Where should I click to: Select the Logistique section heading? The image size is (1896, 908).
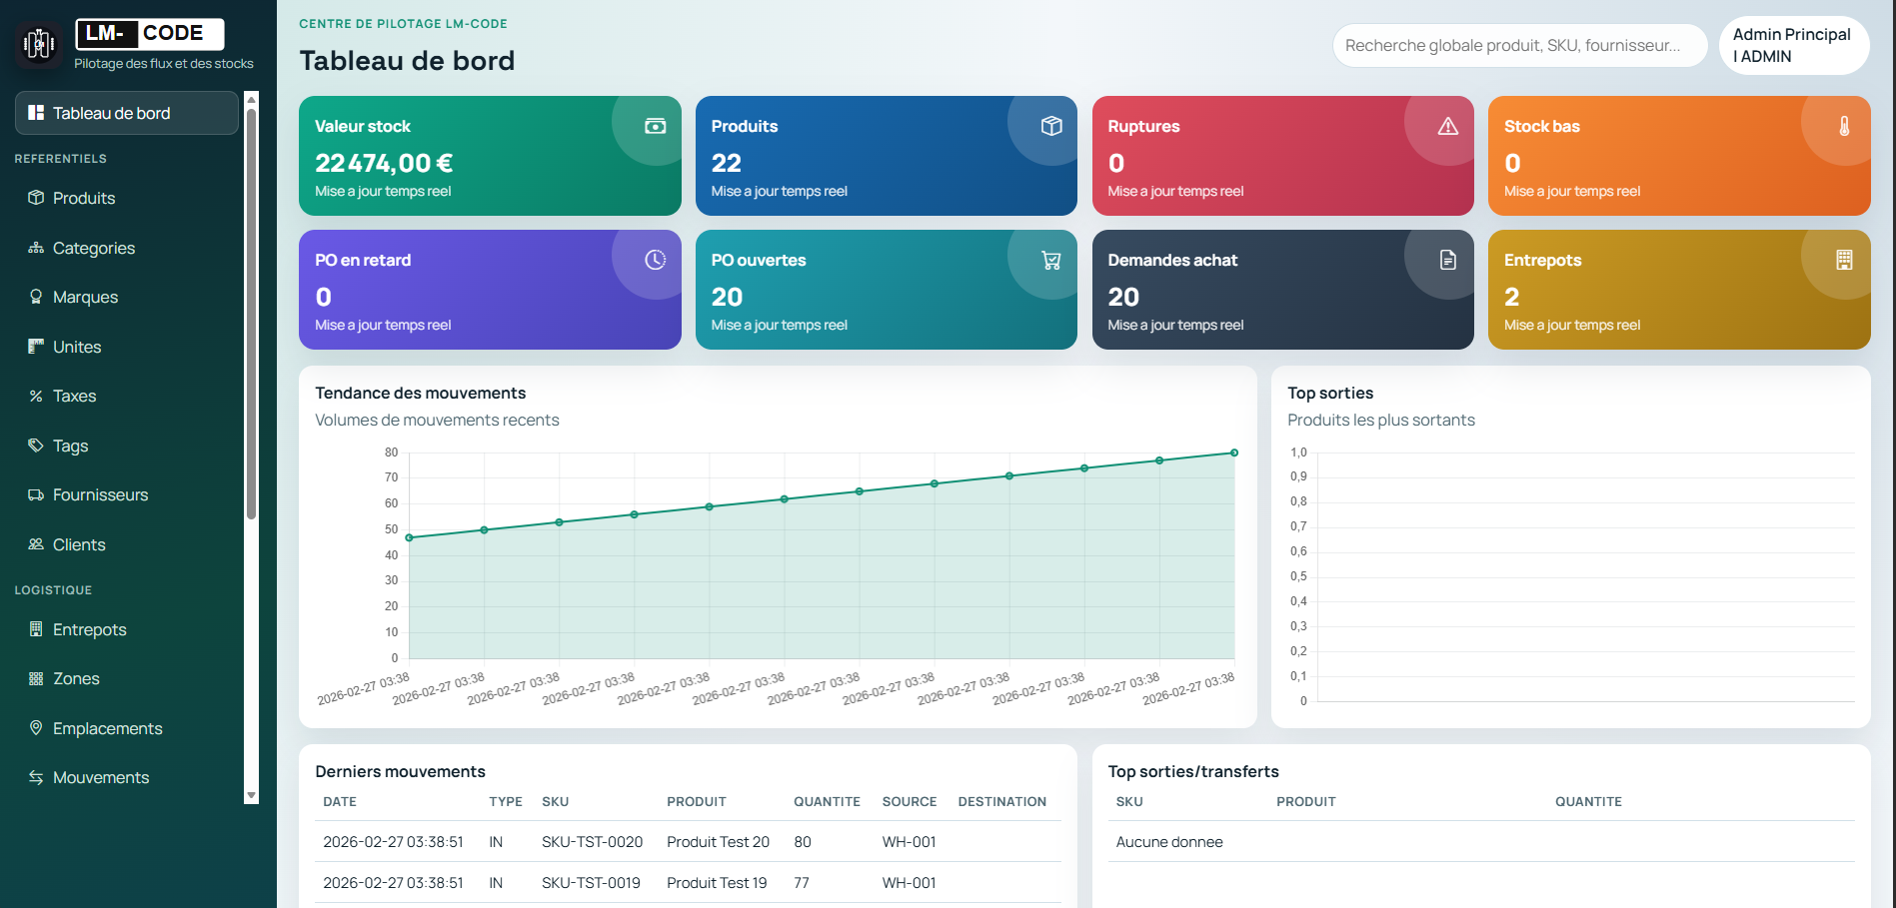[x=53, y=589]
